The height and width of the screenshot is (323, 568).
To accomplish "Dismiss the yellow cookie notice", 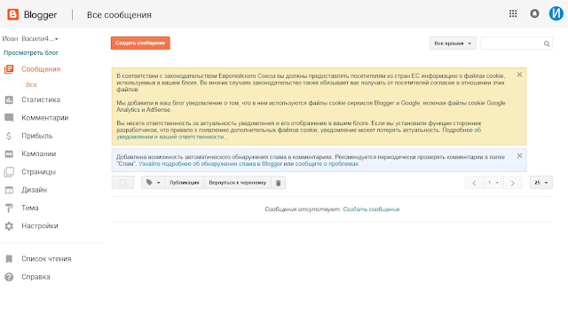I will pyautogui.click(x=519, y=75).
